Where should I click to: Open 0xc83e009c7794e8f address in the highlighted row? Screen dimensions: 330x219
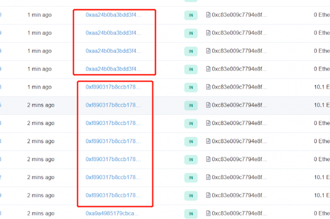point(239,105)
